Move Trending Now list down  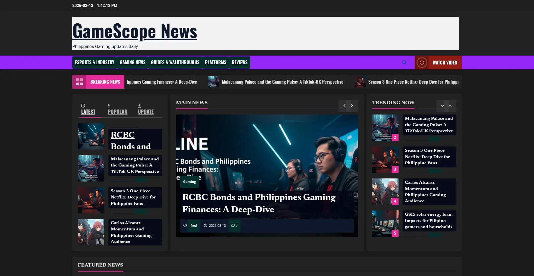coord(442,106)
